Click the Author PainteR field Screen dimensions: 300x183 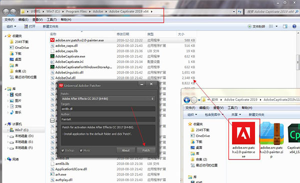tap(108, 119)
